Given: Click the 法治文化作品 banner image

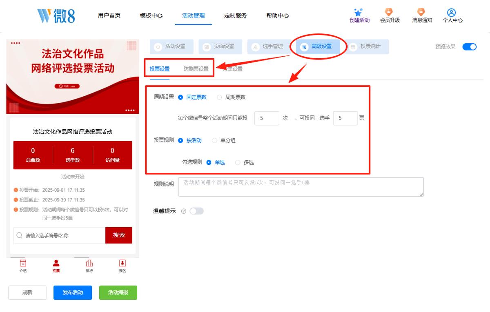Looking at the screenshot, I should tap(73, 77).
